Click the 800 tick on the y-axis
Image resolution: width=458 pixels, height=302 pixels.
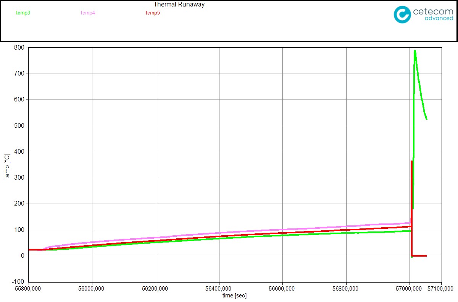coord(19,48)
